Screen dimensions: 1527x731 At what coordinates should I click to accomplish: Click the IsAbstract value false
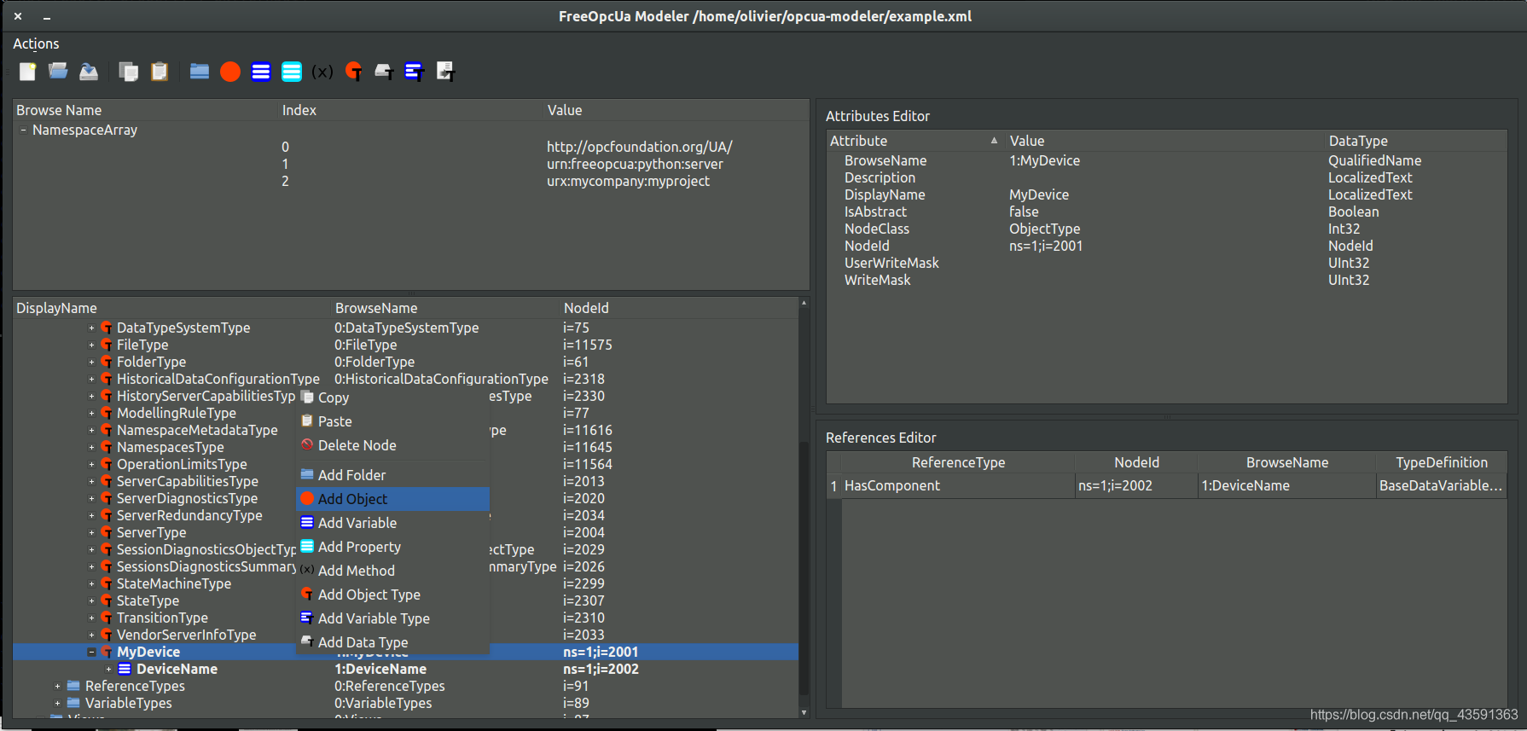[x=1024, y=212]
